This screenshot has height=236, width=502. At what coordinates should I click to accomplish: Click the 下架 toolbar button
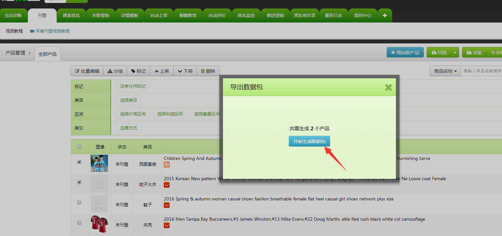(x=185, y=71)
